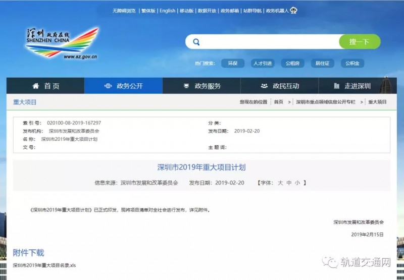
Task: Select the 人才引进 hot search tag
Action: [262, 64]
